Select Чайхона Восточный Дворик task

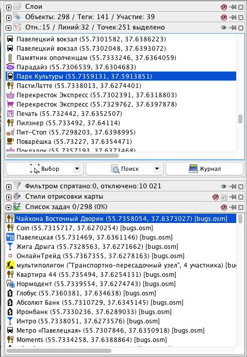[121, 218]
